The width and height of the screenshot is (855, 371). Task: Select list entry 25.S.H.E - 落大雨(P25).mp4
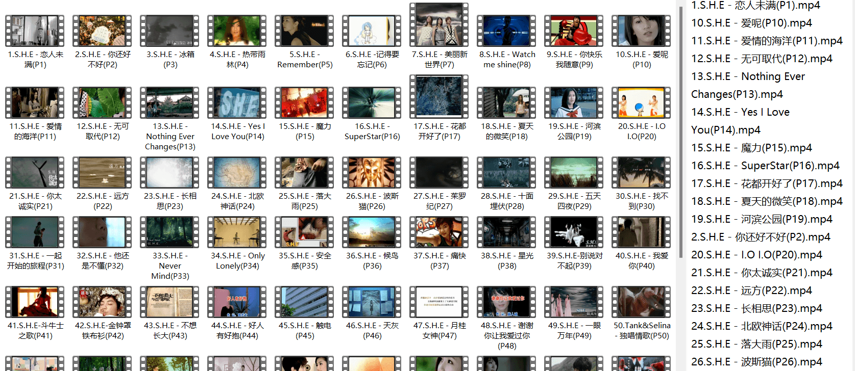[x=756, y=344]
